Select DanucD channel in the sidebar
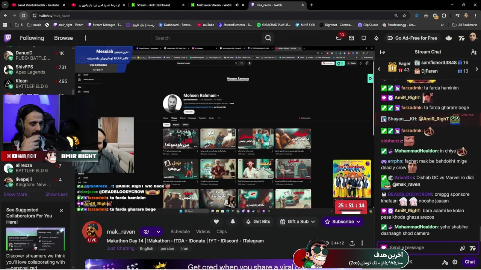The image size is (481, 270). click(x=36, y=55)
